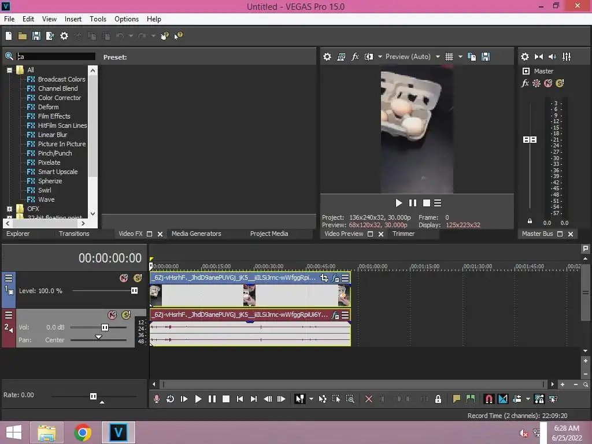Click the lock event icon in edit toolbar
The height and width of the screenshot is (444, 592).
click(x=438, y=399)
